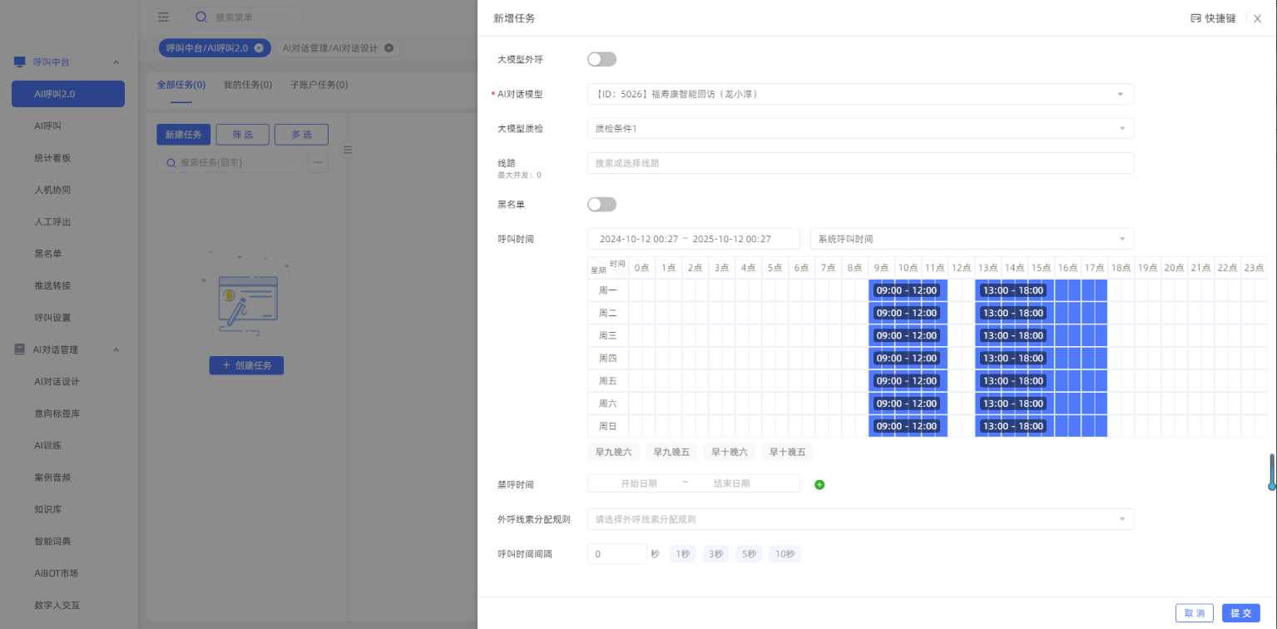Click the green add 禁呼时间 plus icon
This screenshot has height=629, width=1277.
819,484
